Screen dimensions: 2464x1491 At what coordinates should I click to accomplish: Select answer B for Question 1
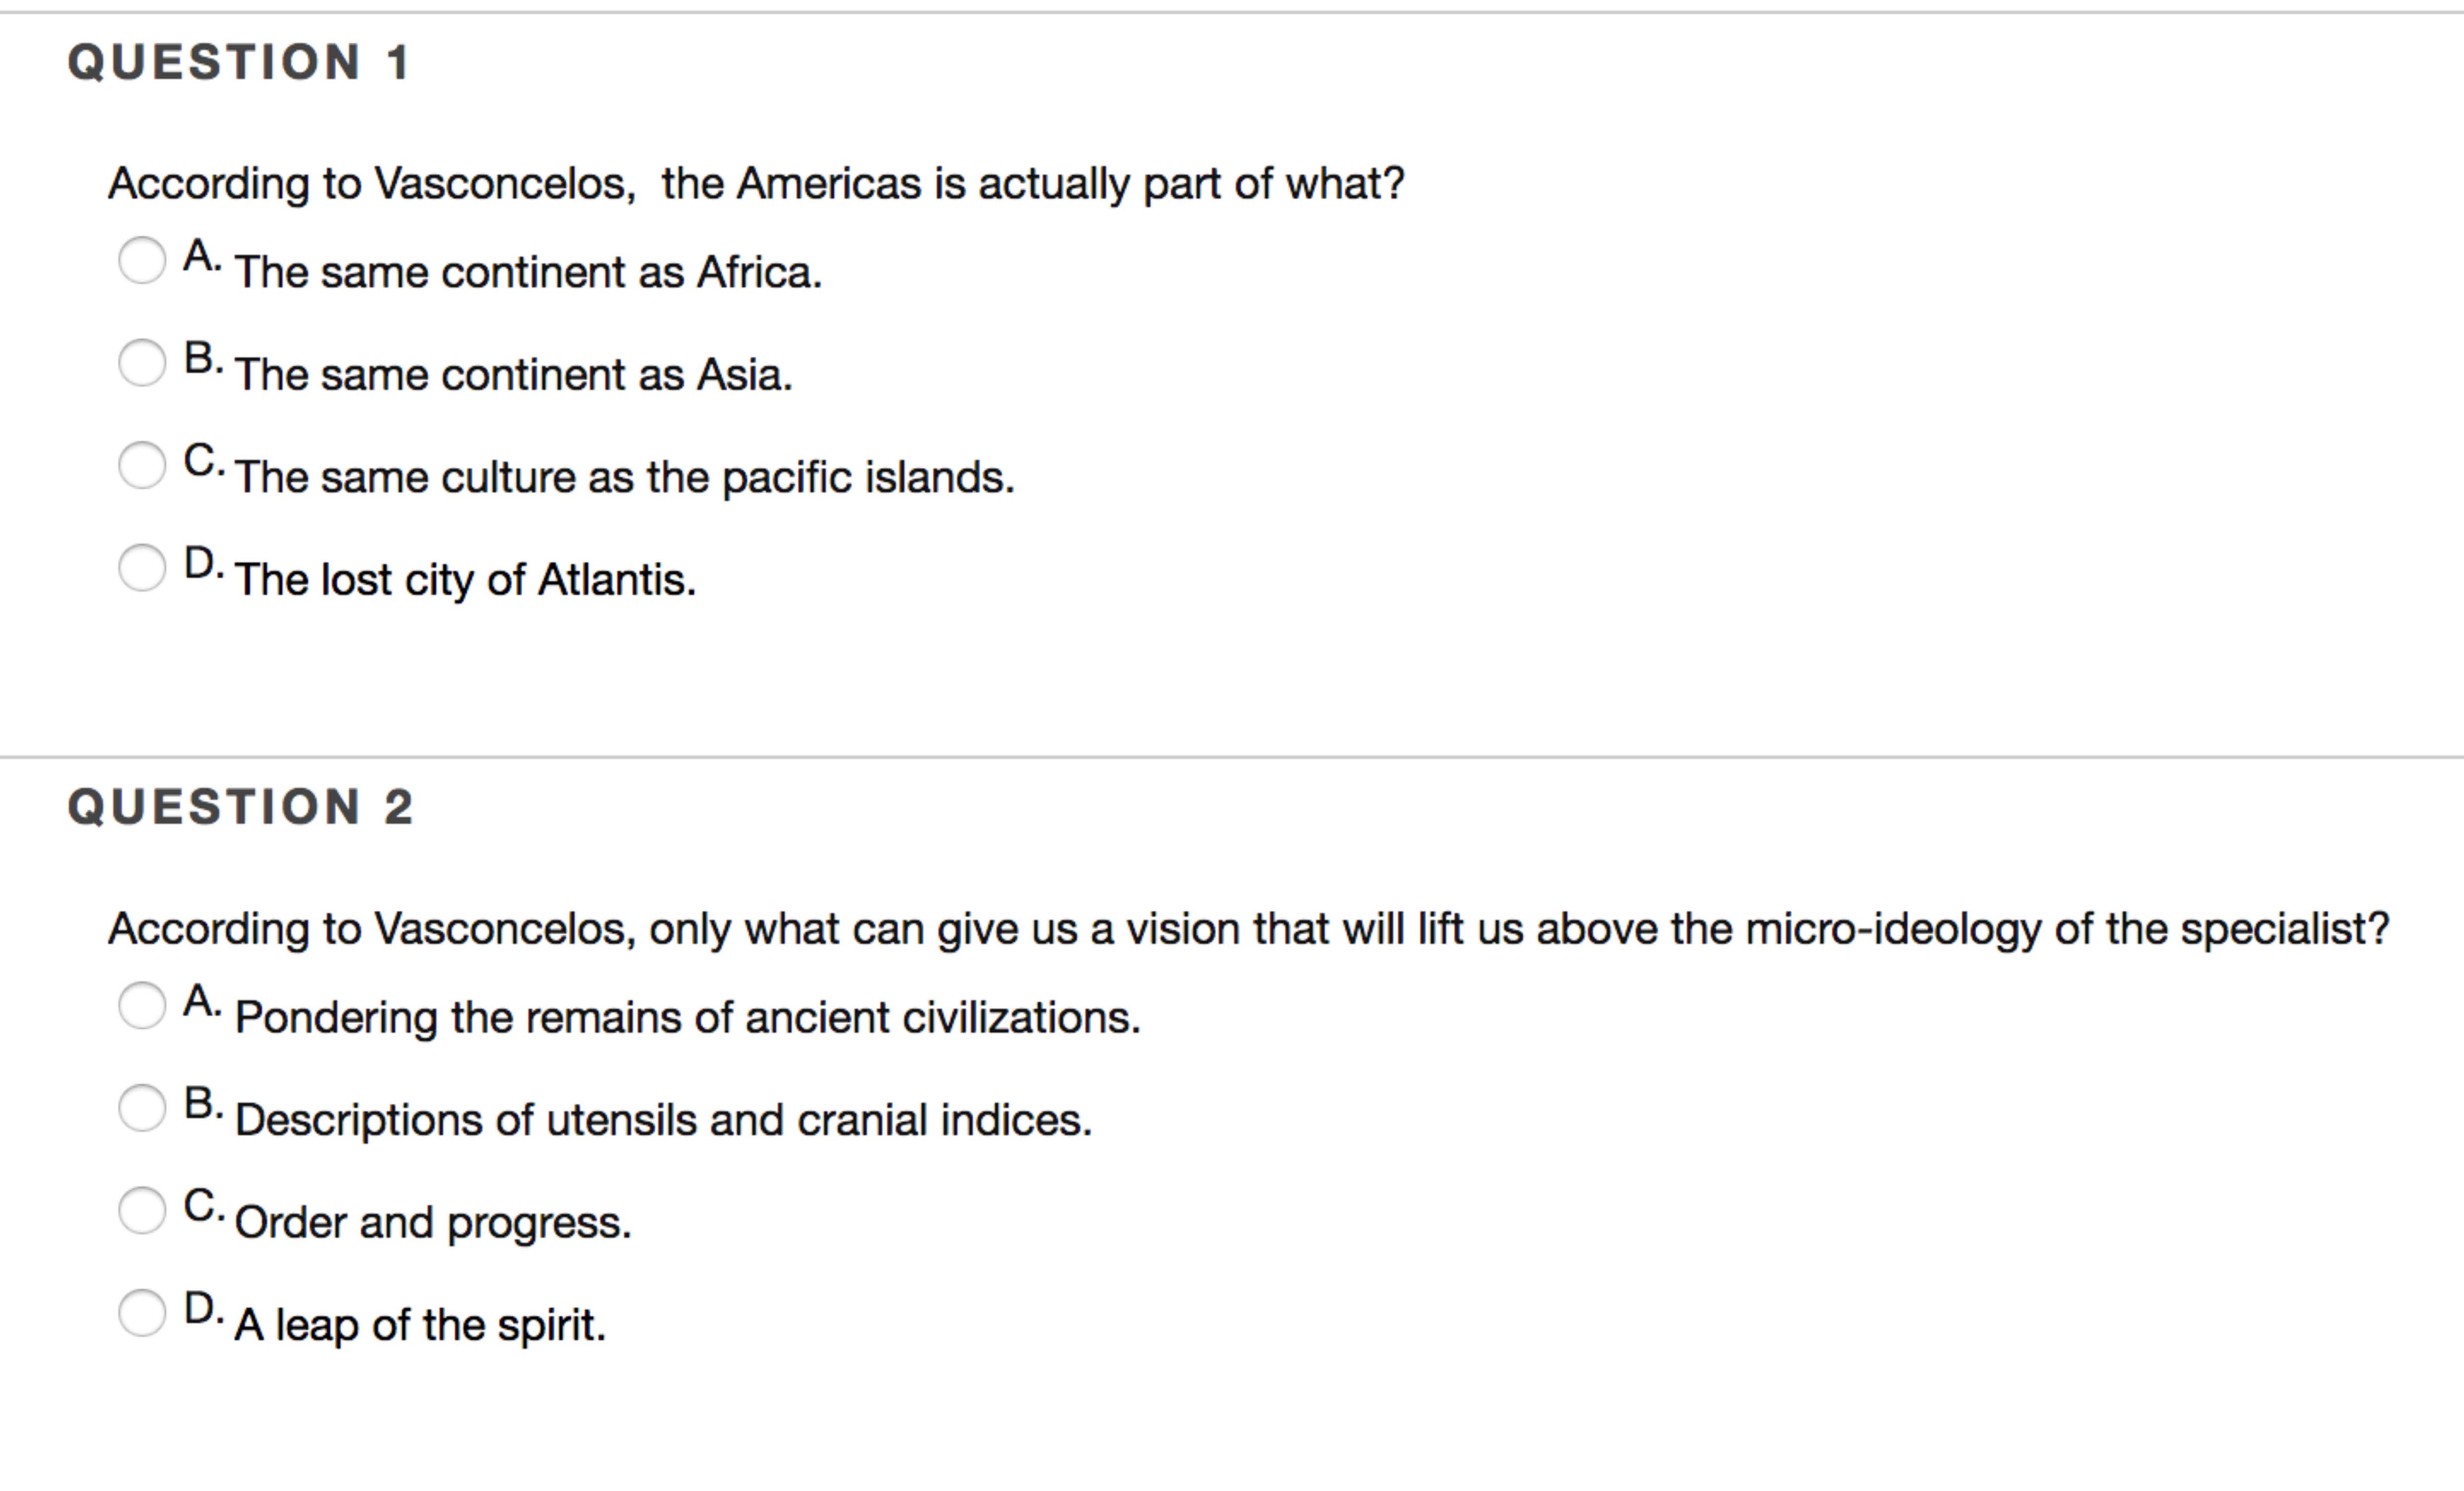click(x=142, y=362)
